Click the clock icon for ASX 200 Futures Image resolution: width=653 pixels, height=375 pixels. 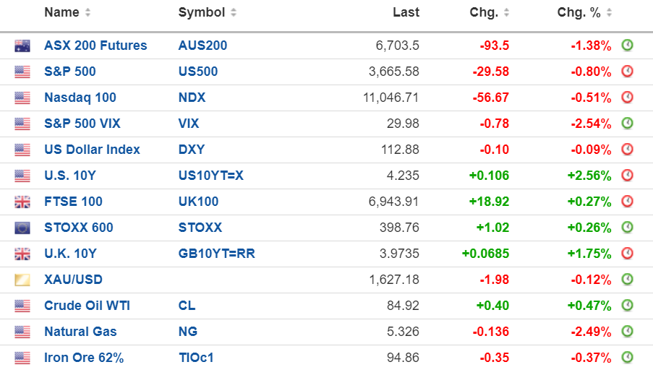pos(628,46)
